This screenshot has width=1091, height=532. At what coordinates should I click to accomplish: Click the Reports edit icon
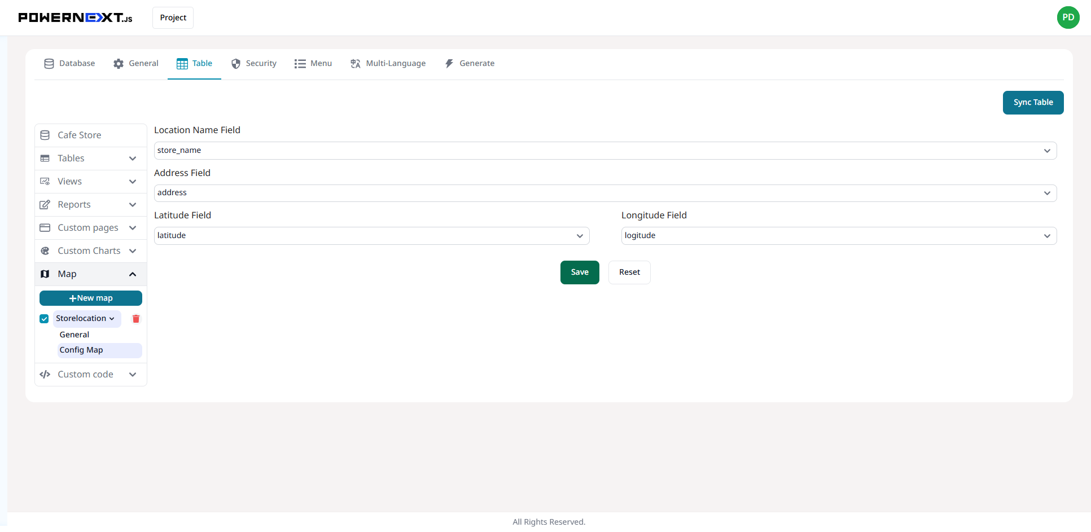[45, 205]
